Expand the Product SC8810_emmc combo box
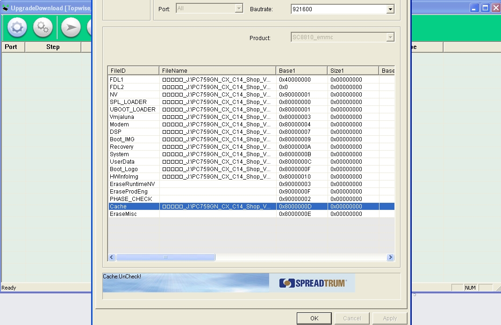 [390, 38]
